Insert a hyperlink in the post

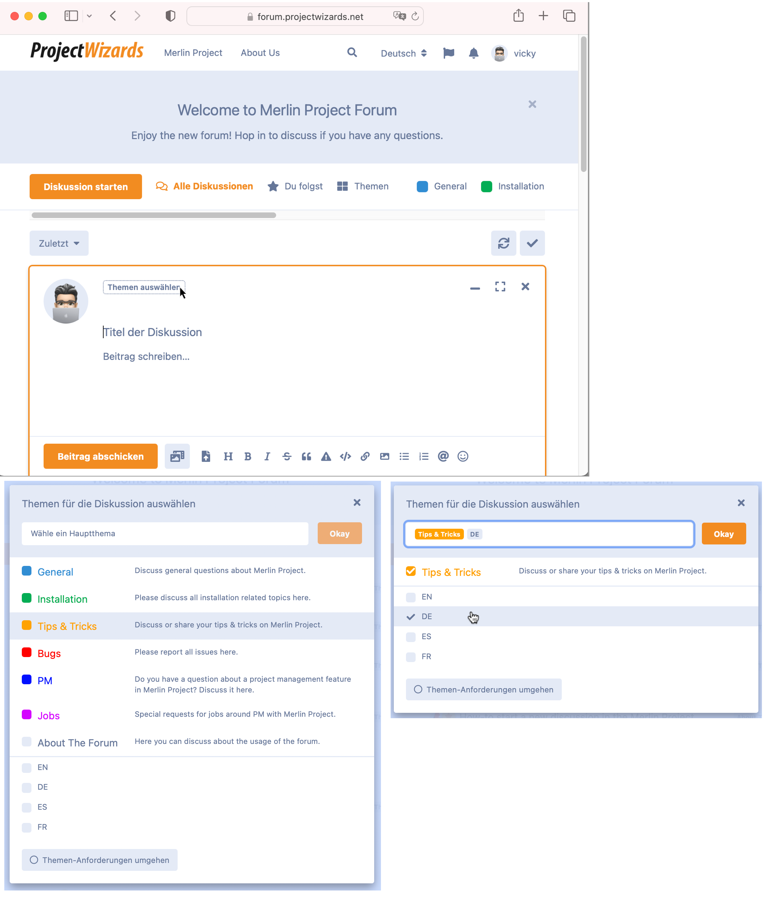pos(365,457)
